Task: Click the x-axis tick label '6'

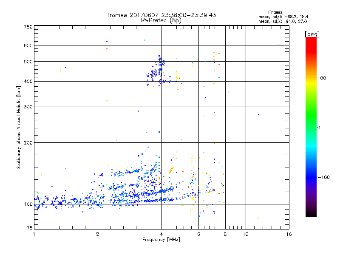Action: click(198, 234)
